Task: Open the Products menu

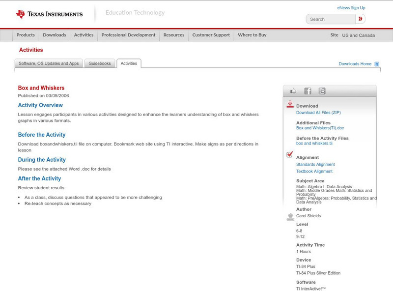Action: coord(26,35)
